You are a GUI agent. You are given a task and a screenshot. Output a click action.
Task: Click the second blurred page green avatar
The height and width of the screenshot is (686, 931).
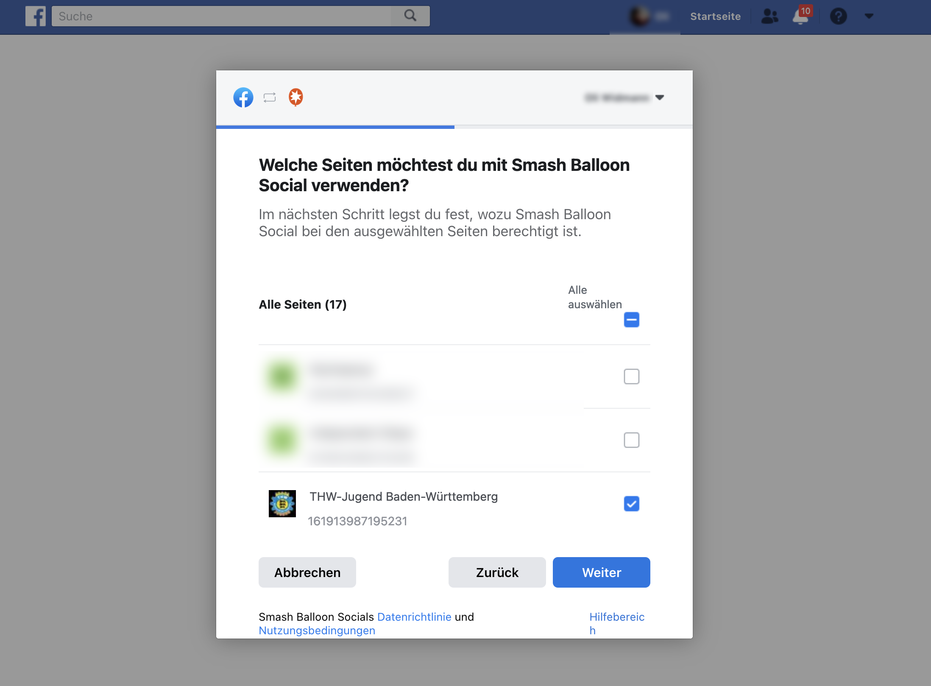(x=282, y=440)
